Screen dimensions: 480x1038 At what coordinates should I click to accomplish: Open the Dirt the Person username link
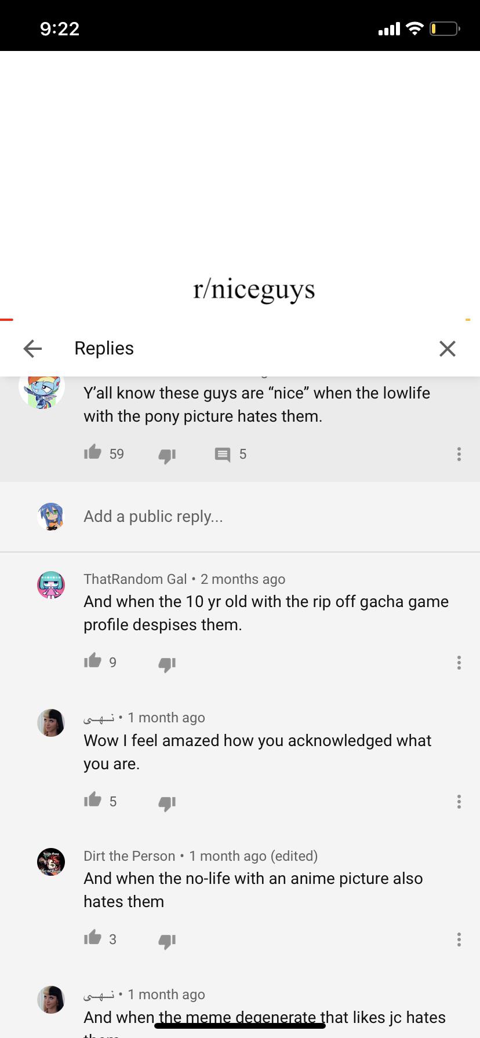point(129,856)
